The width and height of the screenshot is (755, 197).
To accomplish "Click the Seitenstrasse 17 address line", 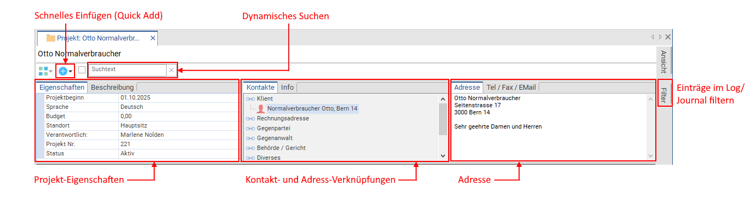I will click(477, 105).
